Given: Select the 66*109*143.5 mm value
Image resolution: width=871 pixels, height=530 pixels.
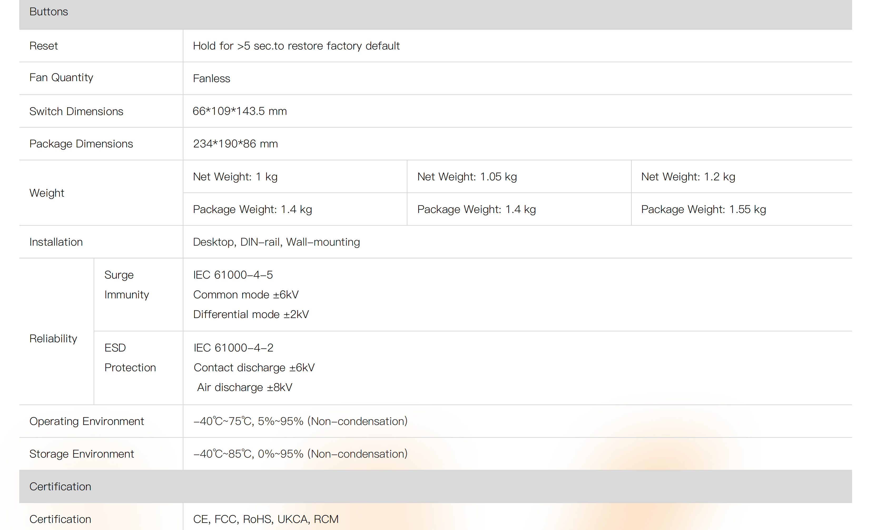Looking at the screenshot, I should pyautogui.click(x=239, y=111).
